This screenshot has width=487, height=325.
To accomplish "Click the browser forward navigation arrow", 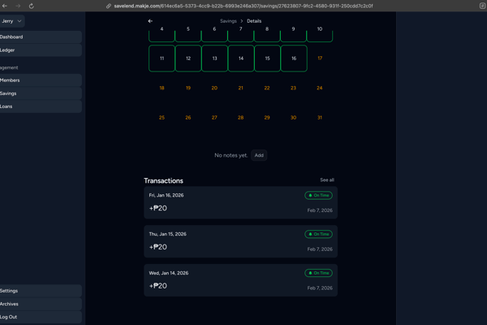I will coord(18,6).
